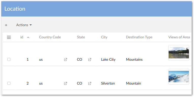
Task: Open the snowy mountain thumbnail for Silverton
Action: coord(179,77)
